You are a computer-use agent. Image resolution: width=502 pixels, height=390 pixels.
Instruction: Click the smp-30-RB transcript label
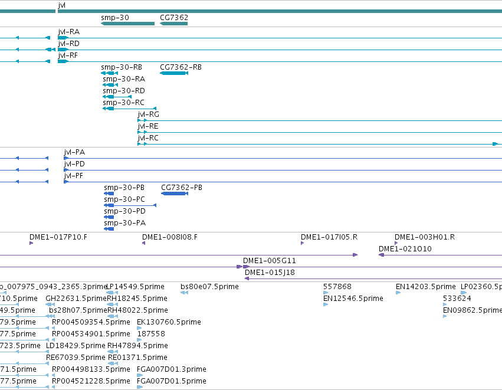pos(122,67)
